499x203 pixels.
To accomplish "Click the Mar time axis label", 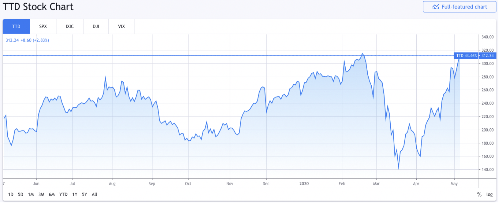I will pyautogui.click(x=376, y=184).
